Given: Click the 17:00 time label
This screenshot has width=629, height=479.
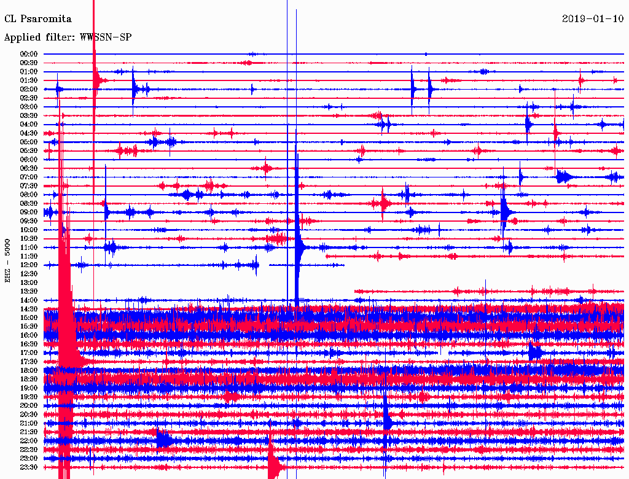Looking at the screenshot, I should pyautogui.click(x=29, y=353).
